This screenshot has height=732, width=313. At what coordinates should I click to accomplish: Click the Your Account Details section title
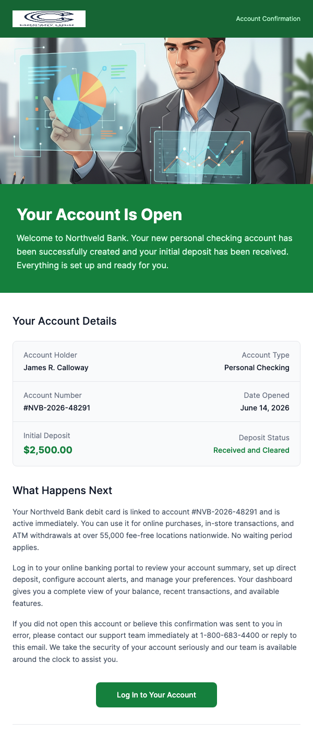[x=64, y=321]
